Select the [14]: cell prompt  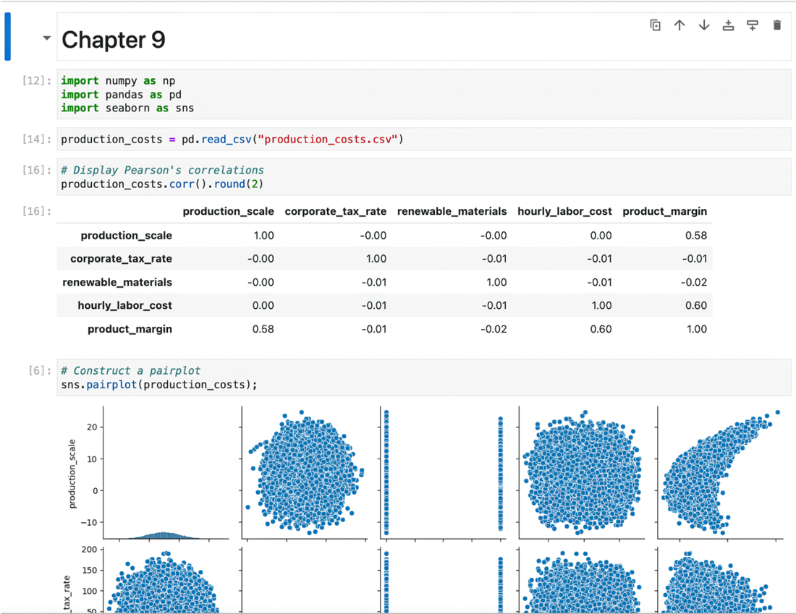pyautogui.click(x=37, y=139)
